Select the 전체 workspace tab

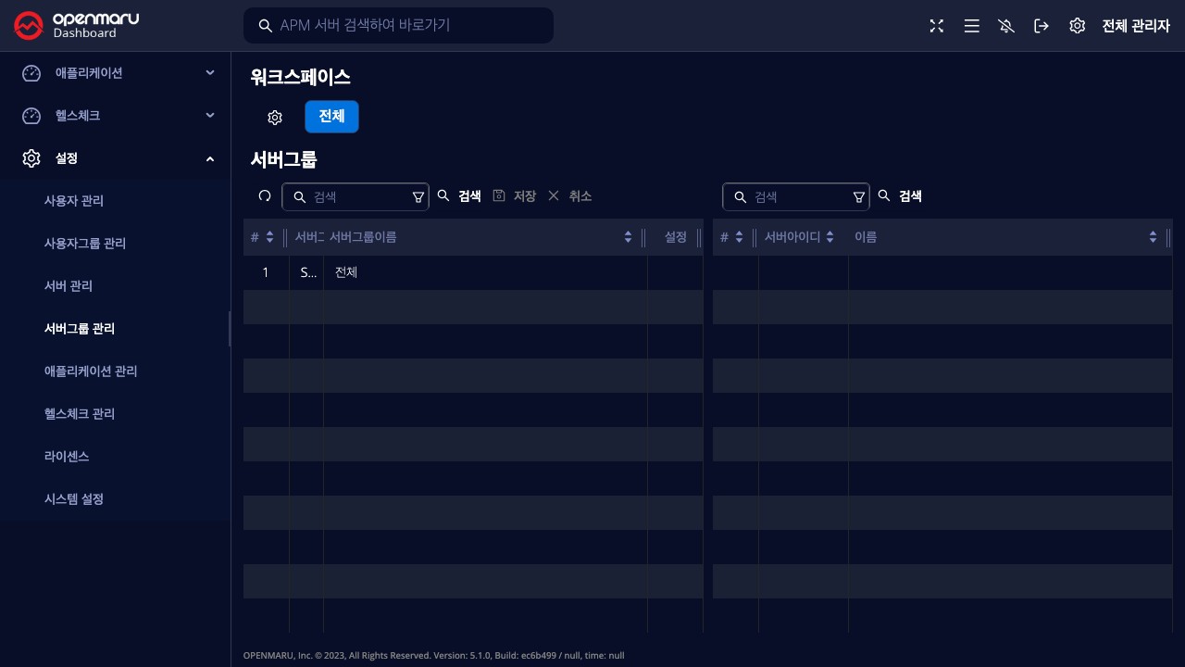[331, 117]
